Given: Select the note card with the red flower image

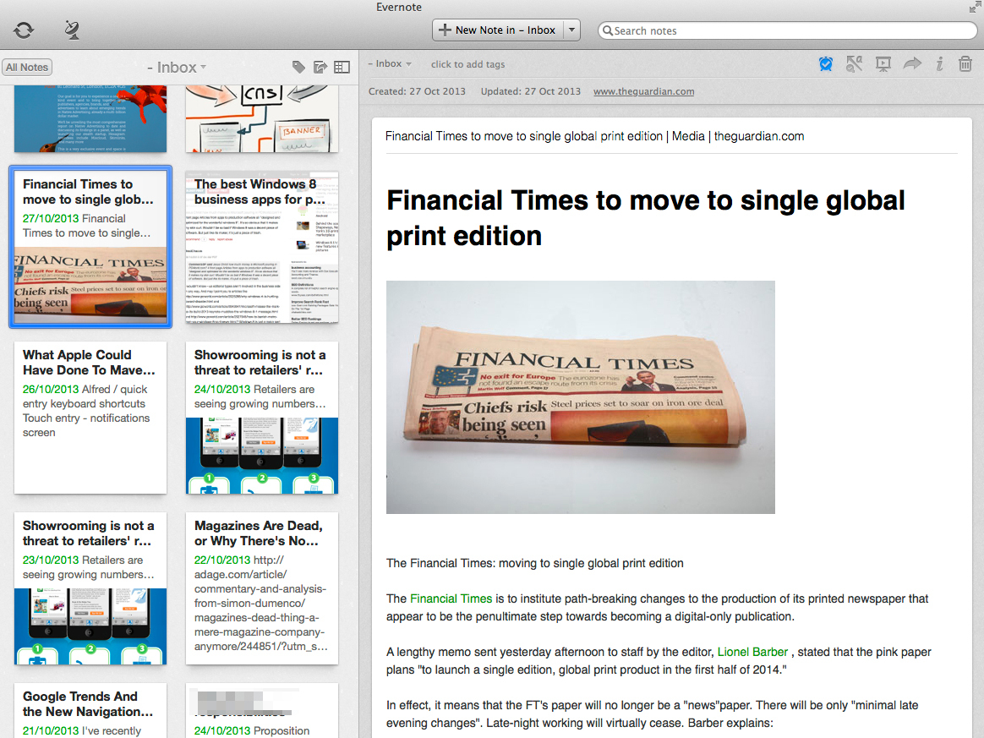Looking at the screenshot, I should (90, 118).
